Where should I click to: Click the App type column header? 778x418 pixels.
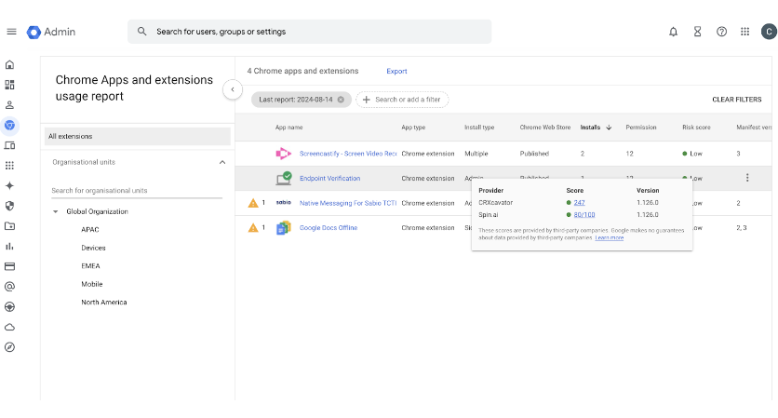click(413, 128)
